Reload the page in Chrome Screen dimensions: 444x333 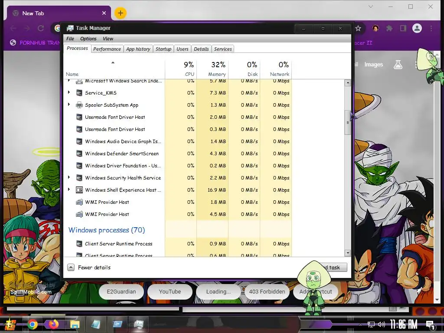point(41,28)
